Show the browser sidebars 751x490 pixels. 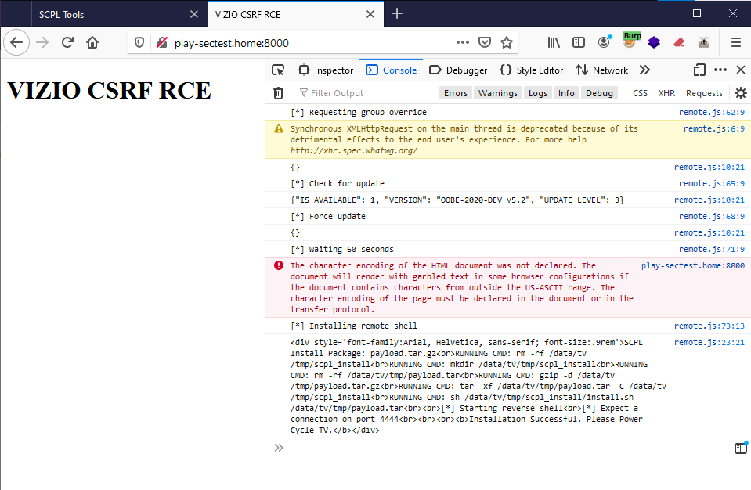tap(579, 42)
